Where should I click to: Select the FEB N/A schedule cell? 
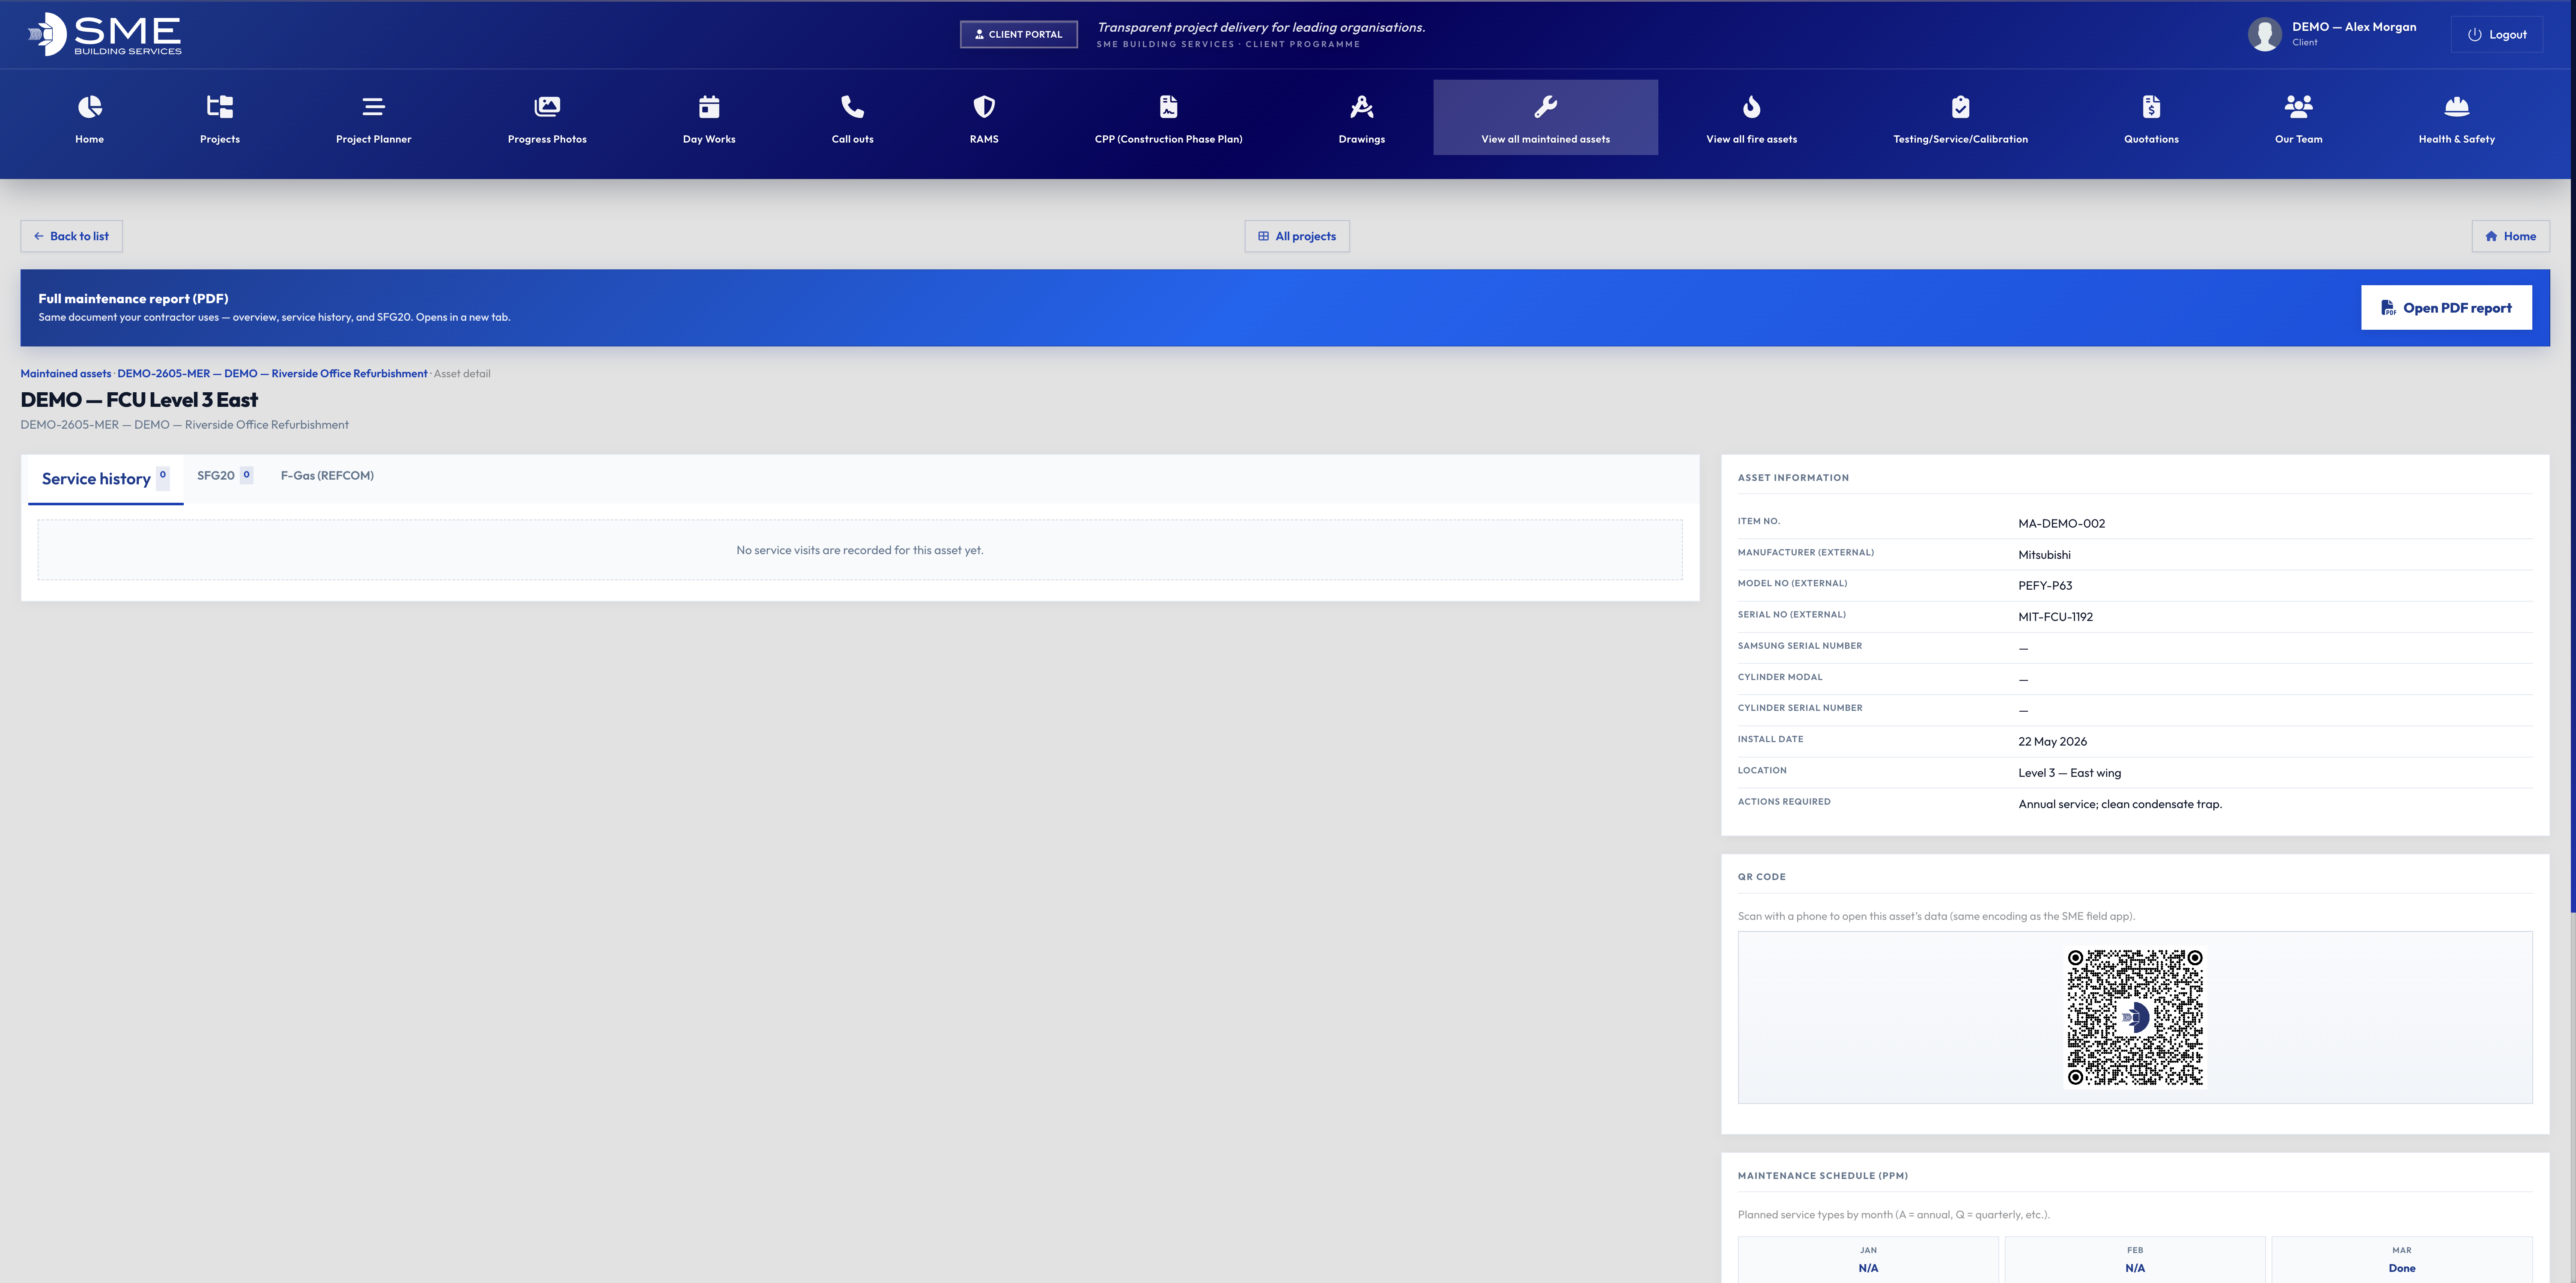[x=2135, y=1260]
